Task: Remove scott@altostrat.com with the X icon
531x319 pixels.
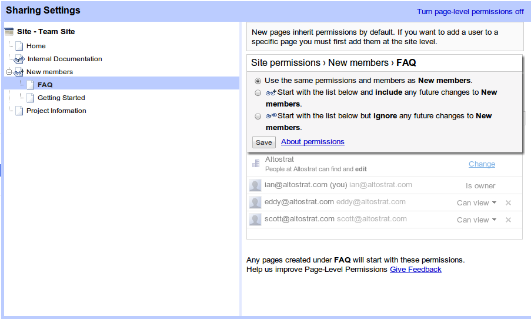Action: pos(508,220)
